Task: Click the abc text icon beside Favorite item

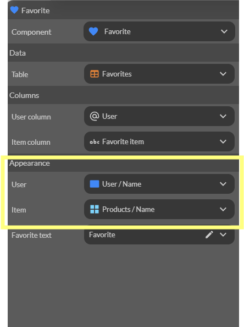Action: [95, 142]
